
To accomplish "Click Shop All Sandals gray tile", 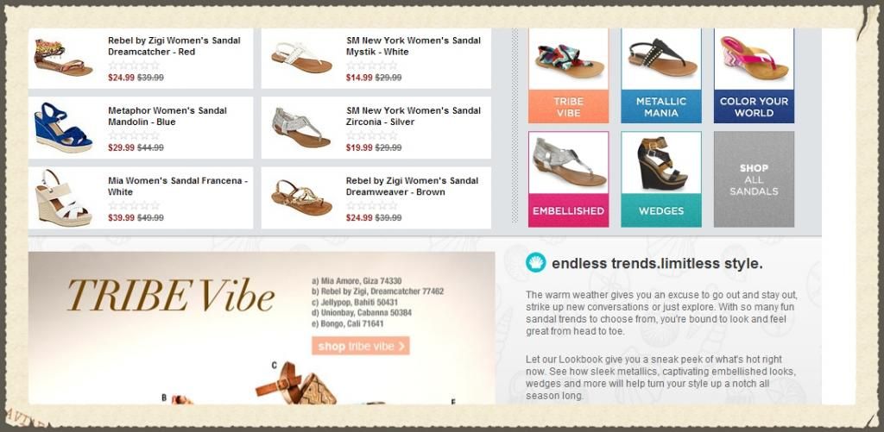I will [x=754, y=179].
